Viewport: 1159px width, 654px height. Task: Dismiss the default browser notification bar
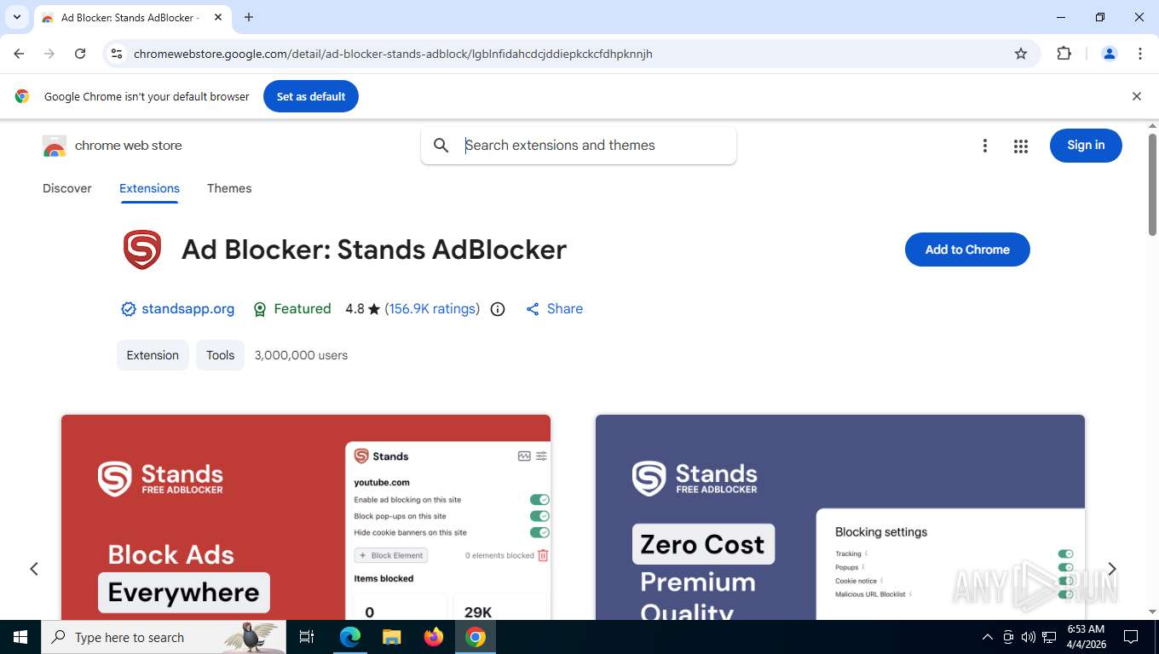[x=1136, y=96]
